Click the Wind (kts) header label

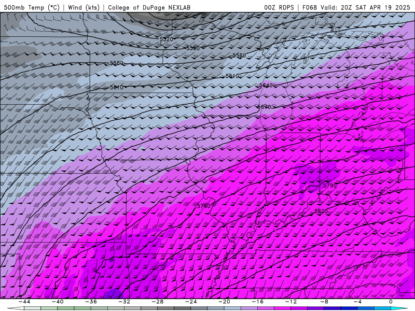pyautogui.click(x=84, y=7)
